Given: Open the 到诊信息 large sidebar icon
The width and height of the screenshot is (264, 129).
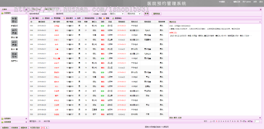Looking at the screenshot, I should click(14, 43).
